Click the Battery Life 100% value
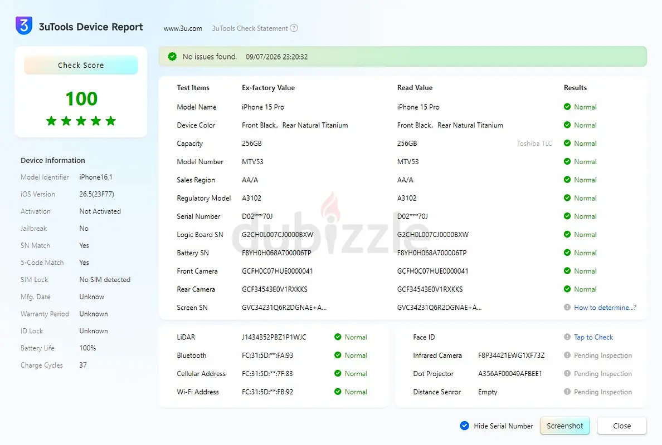662x445 pixels. [87, 348]
